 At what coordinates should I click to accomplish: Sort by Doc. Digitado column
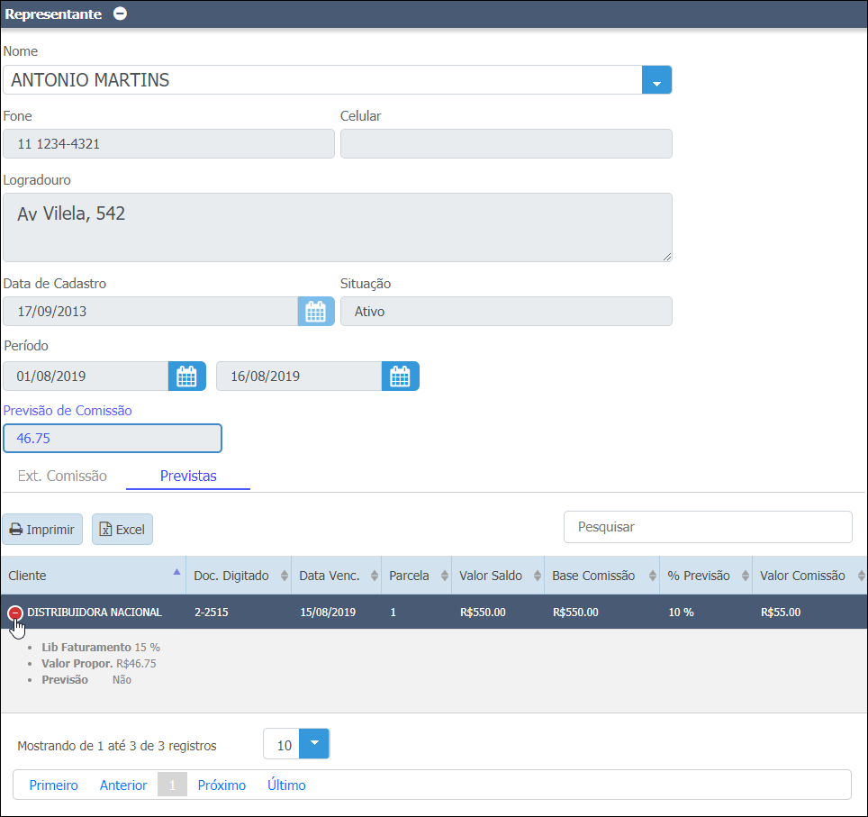pyautogui.click(x=239, y=576)
